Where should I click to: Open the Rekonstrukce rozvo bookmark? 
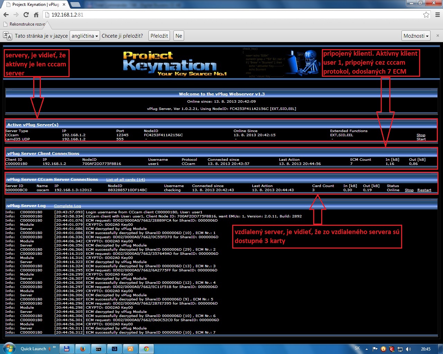point(24,24)
